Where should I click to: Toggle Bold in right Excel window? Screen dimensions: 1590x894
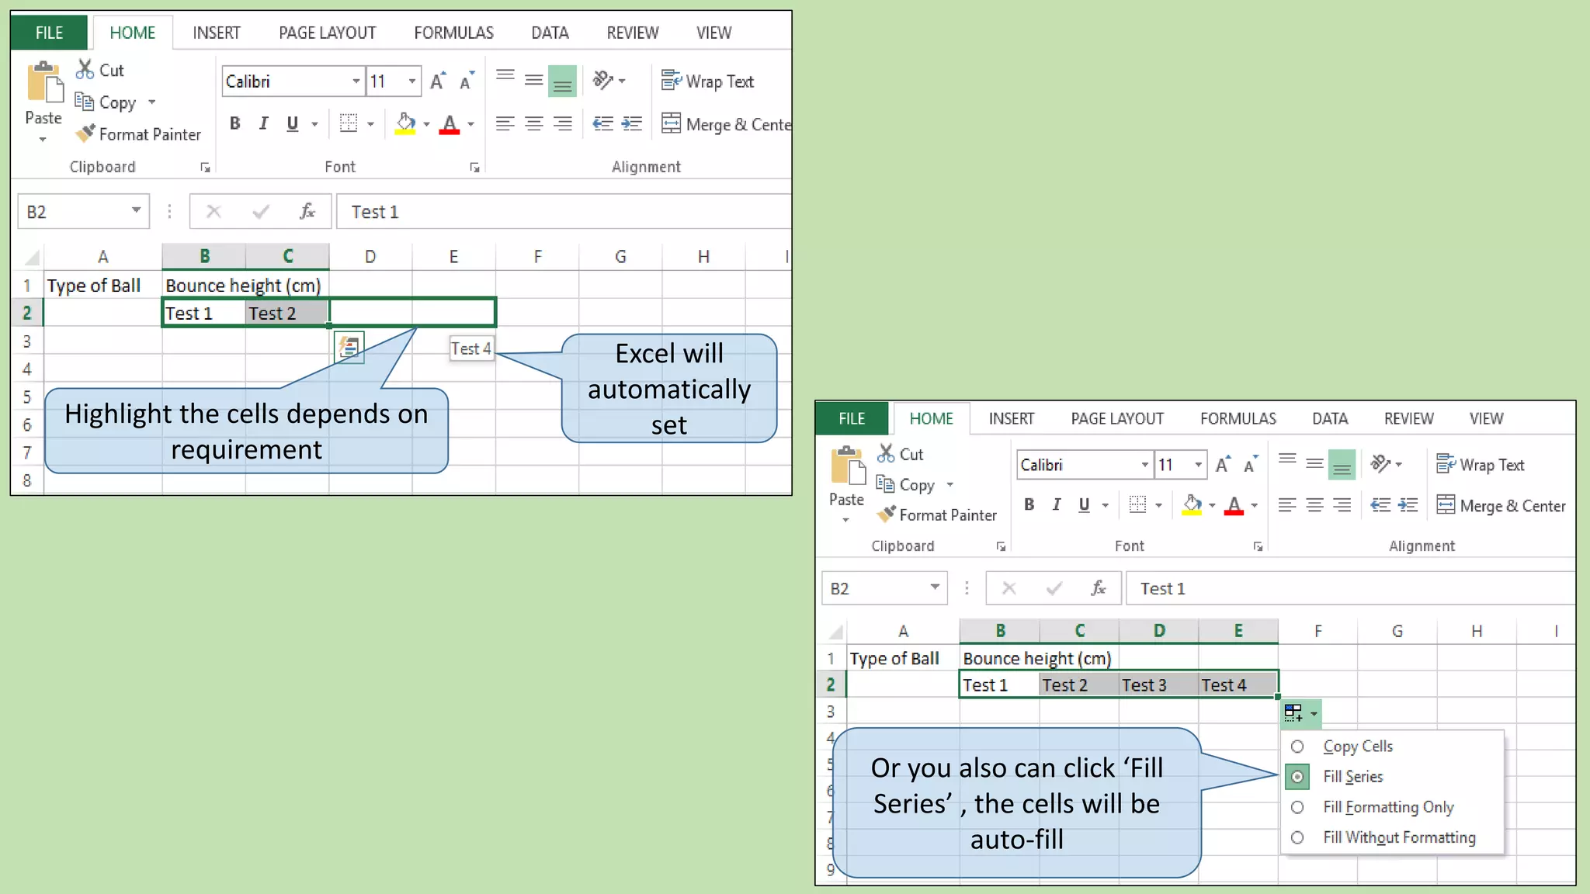coord(1029,504)
